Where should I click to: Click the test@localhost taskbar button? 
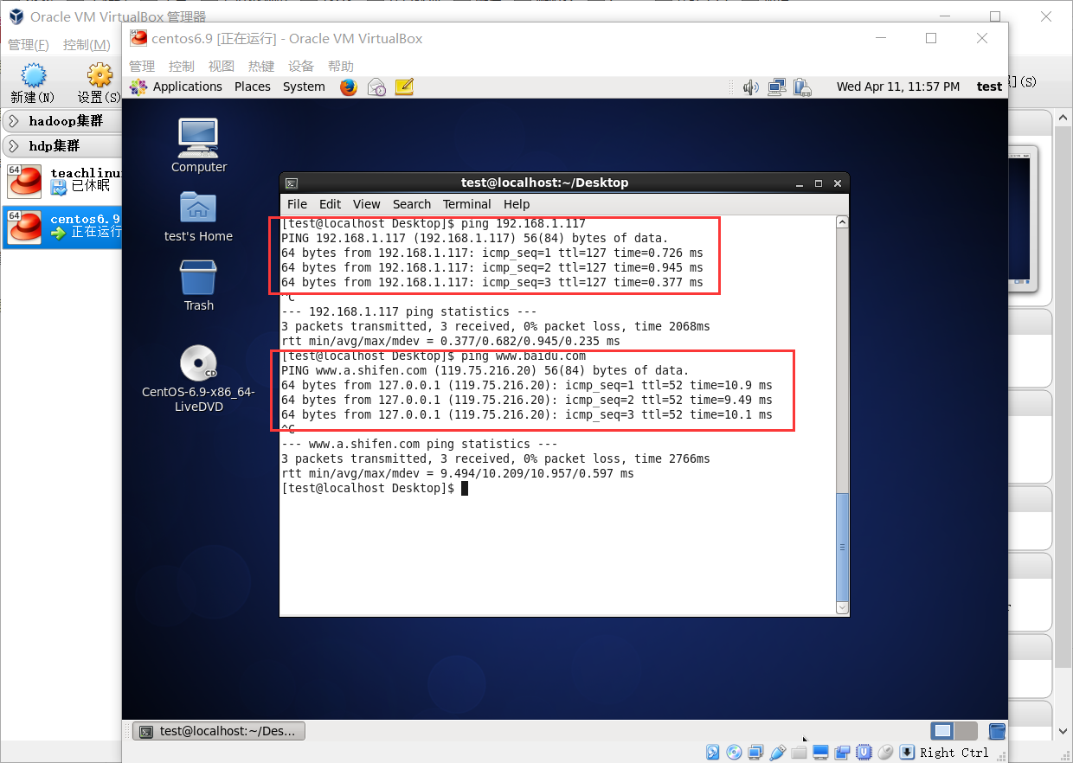[219, 731]
